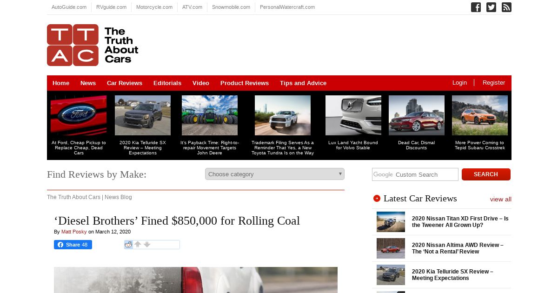Open the Home menu item
The width and height of the screenshot is (558, 293).
click(x=61, y=83)
